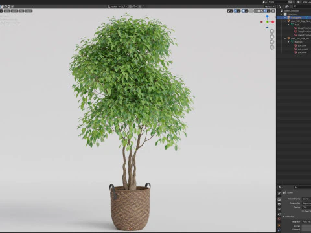Screen dimensions: 311x233
Task: Expand the Background object in the outliner
Action: pos(285,17)
